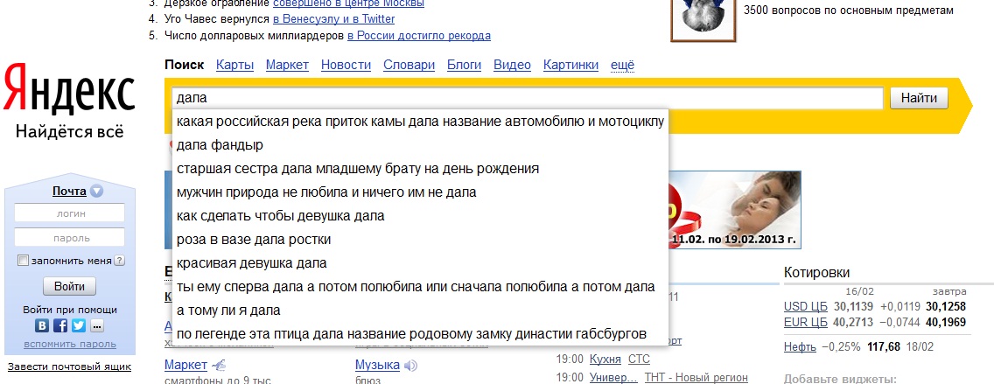Open Кухня TV program link
The width and height of the screenshot is (994, 384).
[x=605, y=360]
